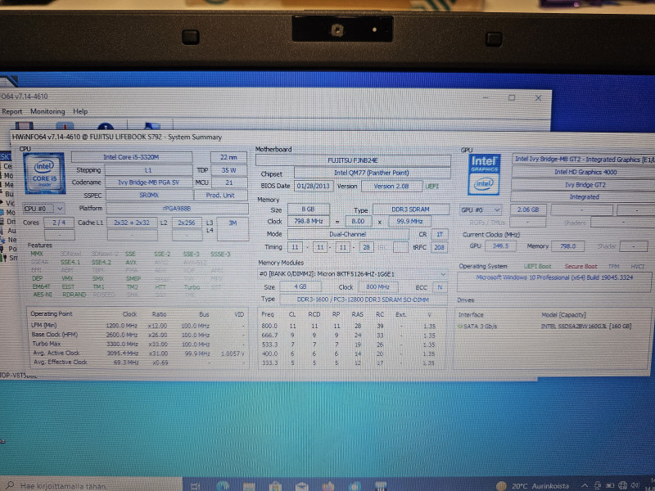The height and width of the screenshot is (491, 655).
Task: Click the Dual-Channel mode field
Action: (348, 234)
